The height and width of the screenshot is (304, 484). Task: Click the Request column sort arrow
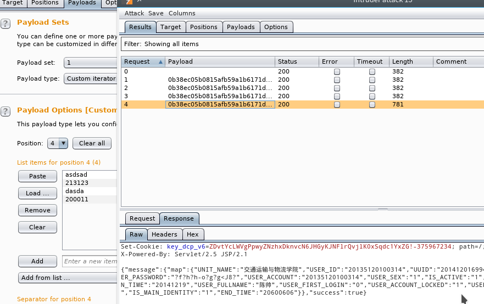(x=161, y=62)
